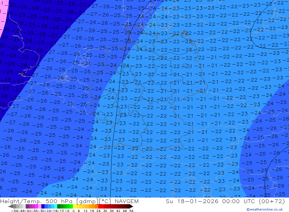Click the right dark-red arrow of the color scale

point(131,206)
